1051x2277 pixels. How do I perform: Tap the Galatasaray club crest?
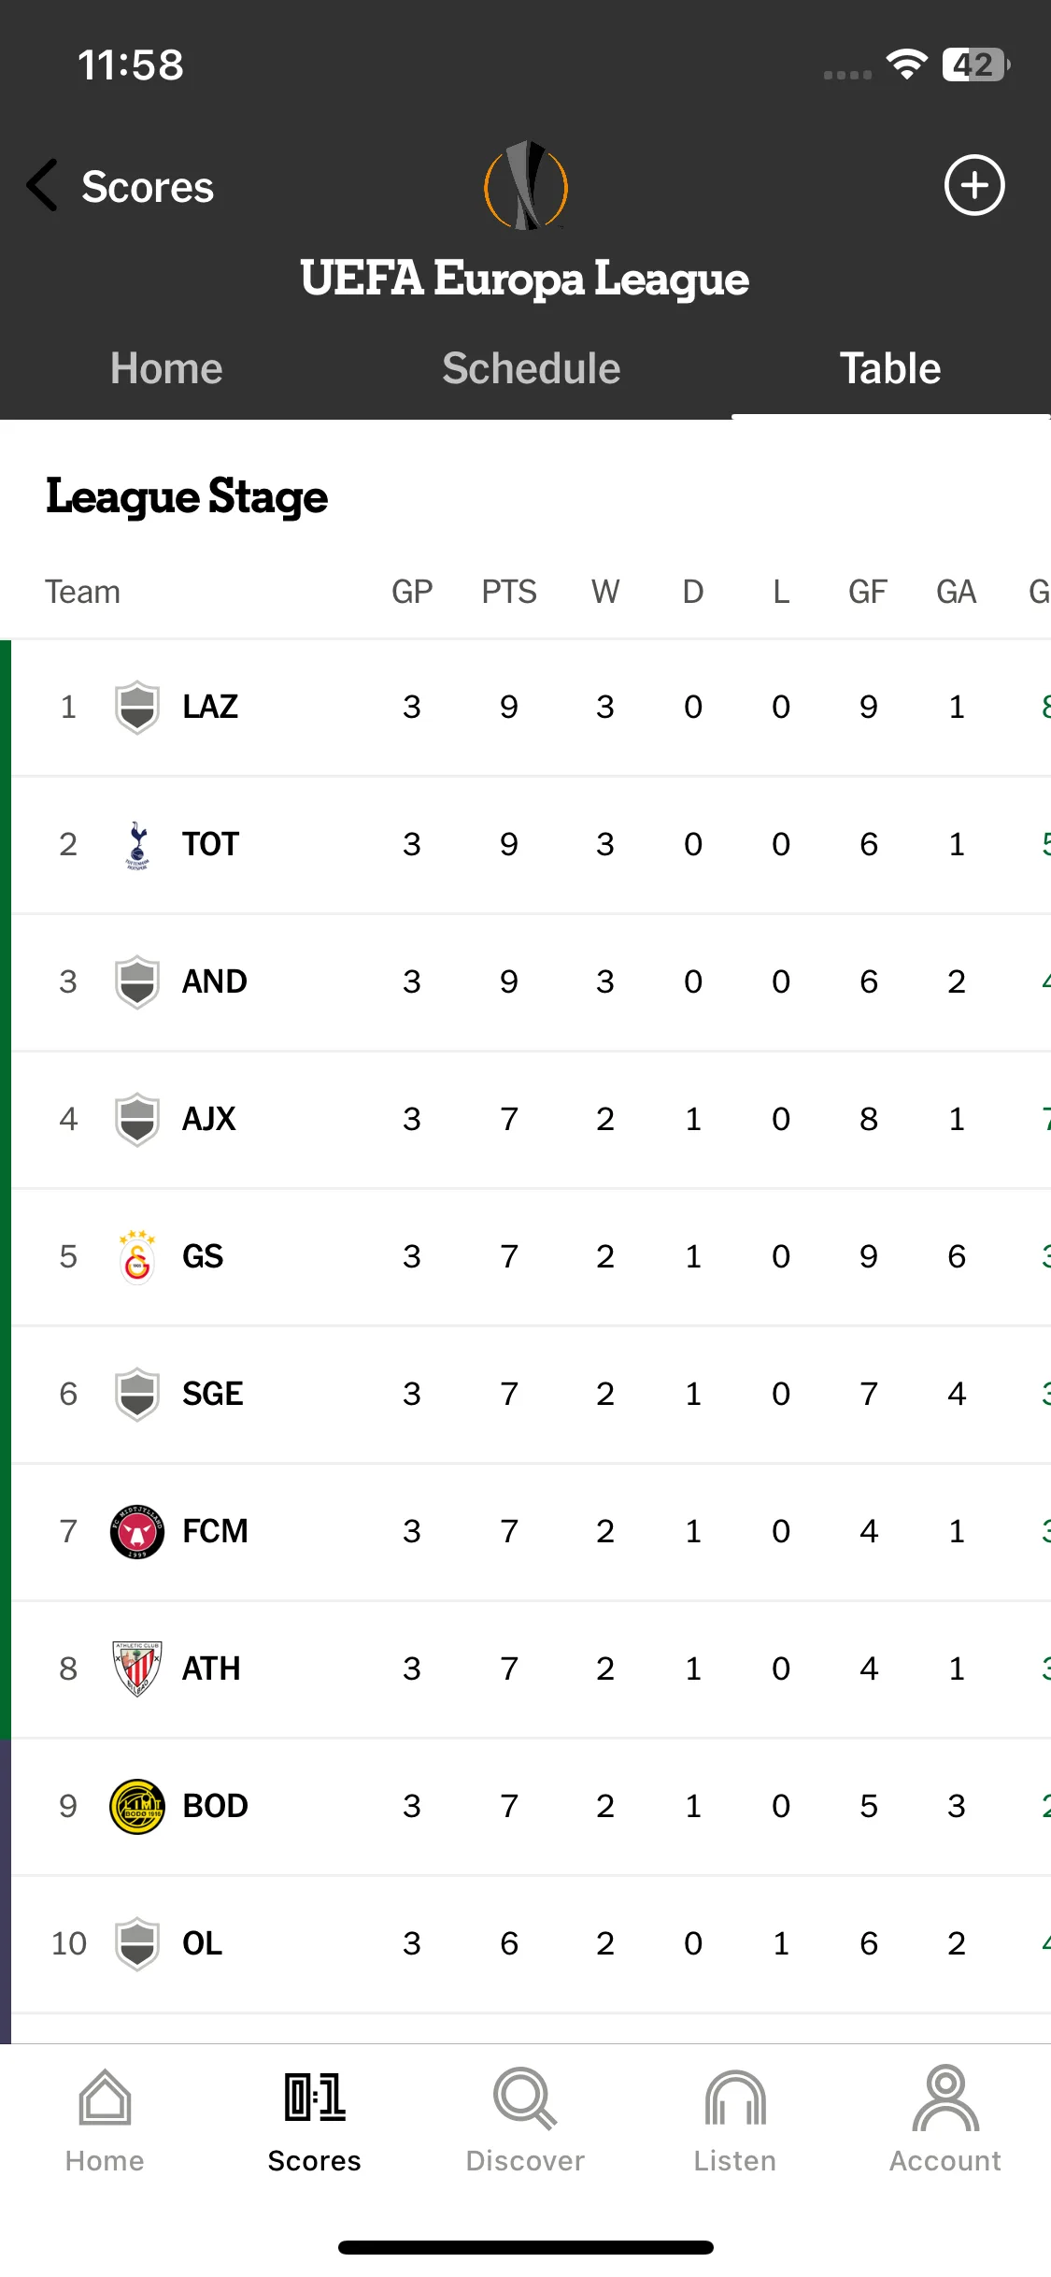point(137,1256)
